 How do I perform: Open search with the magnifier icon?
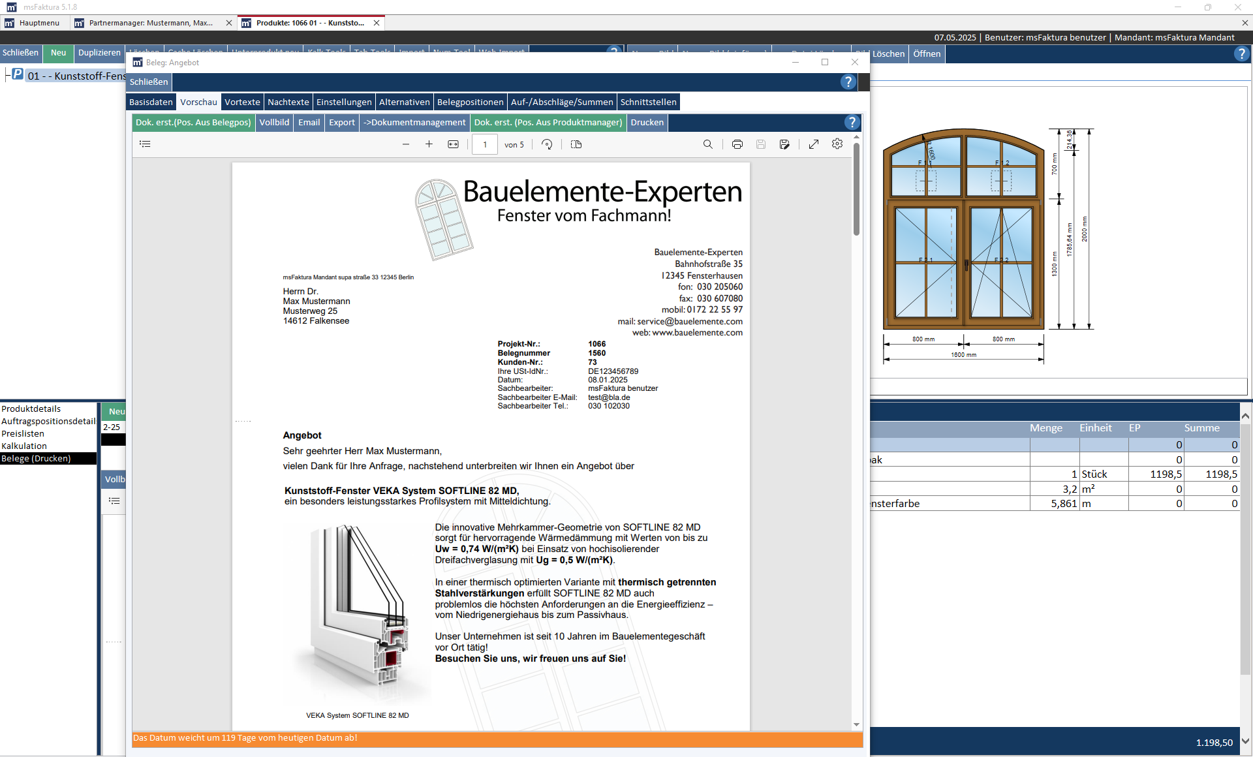(708, 144)
